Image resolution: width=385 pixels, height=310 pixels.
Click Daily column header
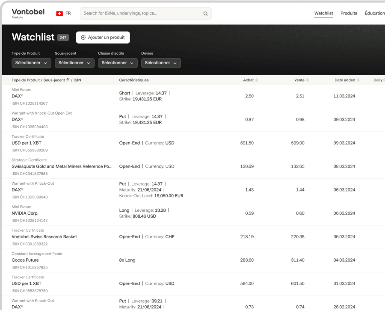pyautogui.click(x=379, y=80)
